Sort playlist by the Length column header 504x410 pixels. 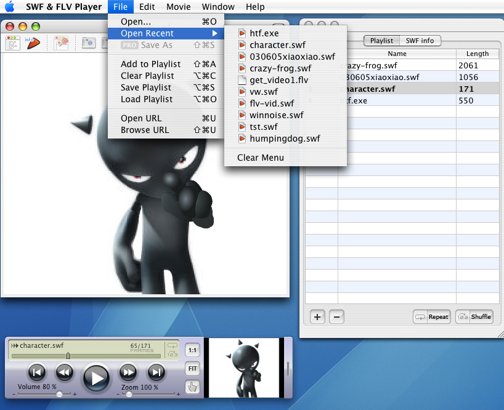(478, 54)
